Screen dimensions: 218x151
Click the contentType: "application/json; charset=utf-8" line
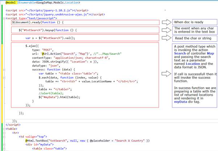(x=71, y=58)
